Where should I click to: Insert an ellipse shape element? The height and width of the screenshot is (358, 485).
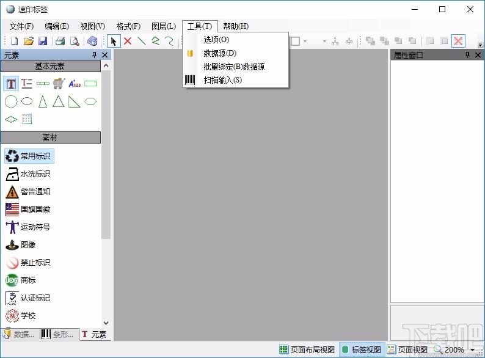27,101
